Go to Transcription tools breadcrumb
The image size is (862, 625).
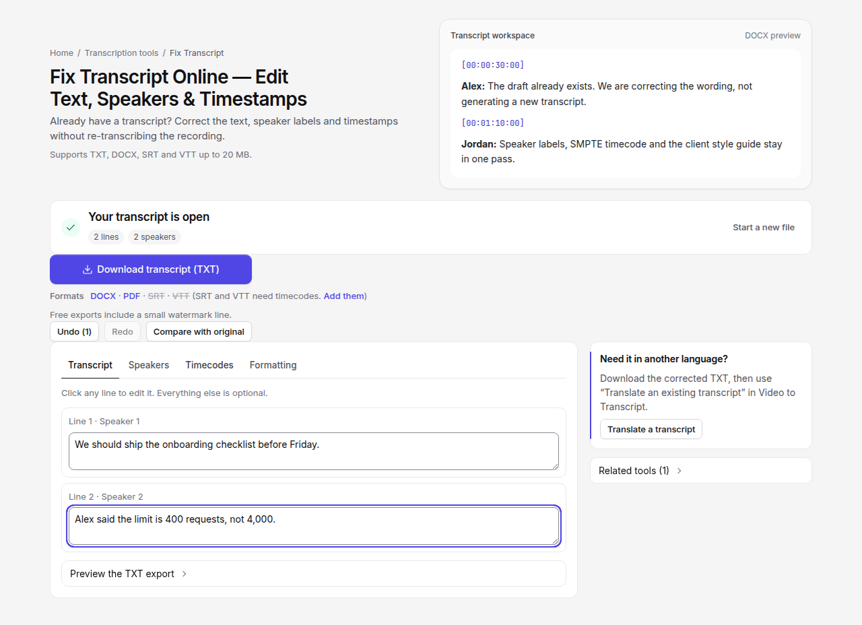pos(122,53)
